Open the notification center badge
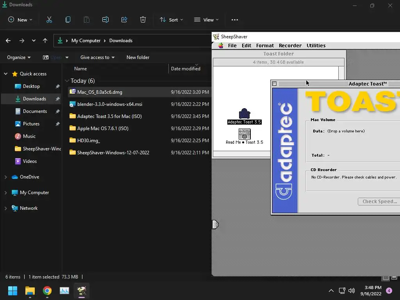Viewport: 400px width, 300px height. click(389, 291)
